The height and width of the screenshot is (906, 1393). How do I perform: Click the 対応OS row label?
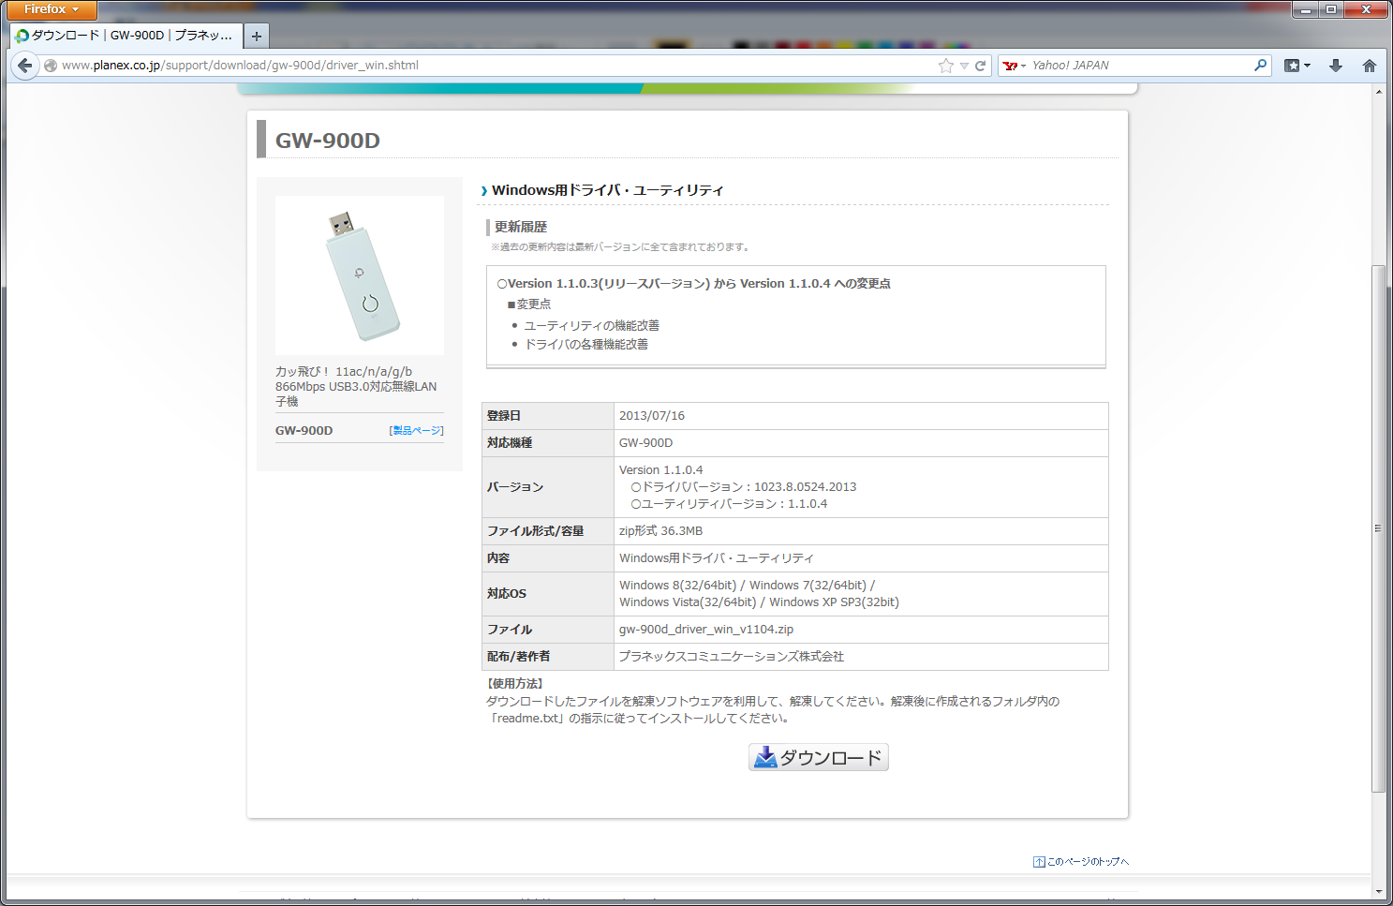coord(507,594)
